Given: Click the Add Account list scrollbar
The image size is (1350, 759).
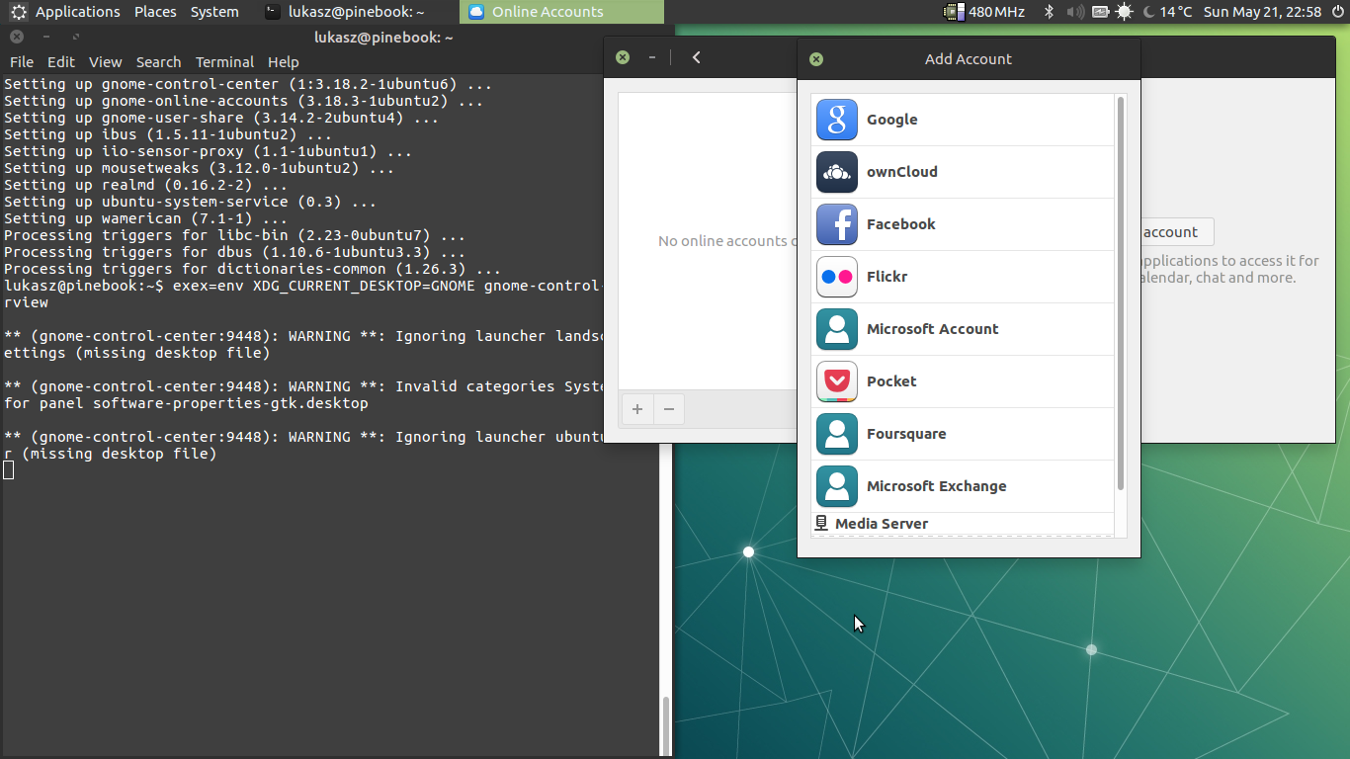Looking at the screenshot, I should 1121,293.
